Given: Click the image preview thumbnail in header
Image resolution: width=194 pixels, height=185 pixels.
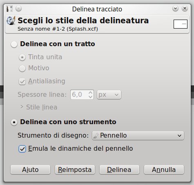Looking at the screenshot, I should tap(181, 24).
